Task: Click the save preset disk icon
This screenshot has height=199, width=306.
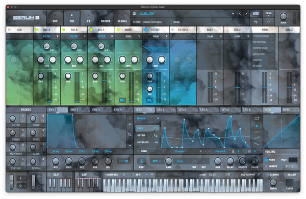Action: 134,13
